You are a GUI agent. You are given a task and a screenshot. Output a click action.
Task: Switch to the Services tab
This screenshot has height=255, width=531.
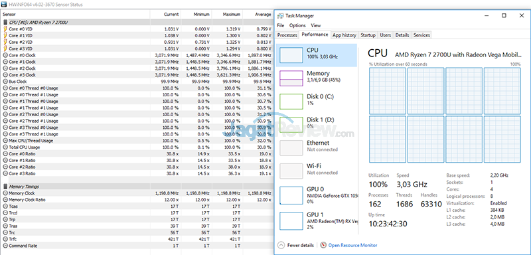click(421, 35)
